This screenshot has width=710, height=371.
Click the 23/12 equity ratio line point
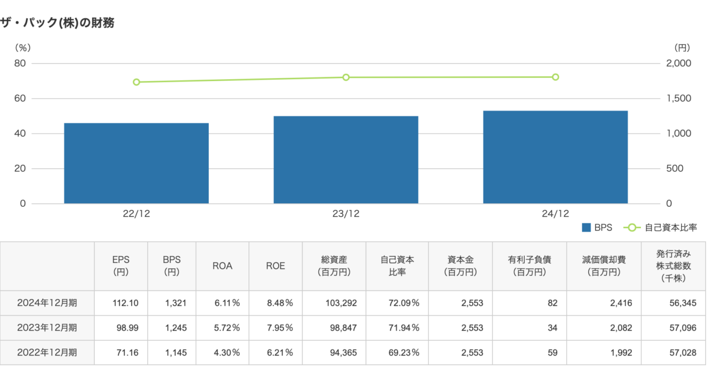coord(346,77)
